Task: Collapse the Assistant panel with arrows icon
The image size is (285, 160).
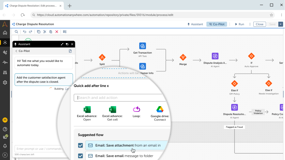Action: point(62,44)
